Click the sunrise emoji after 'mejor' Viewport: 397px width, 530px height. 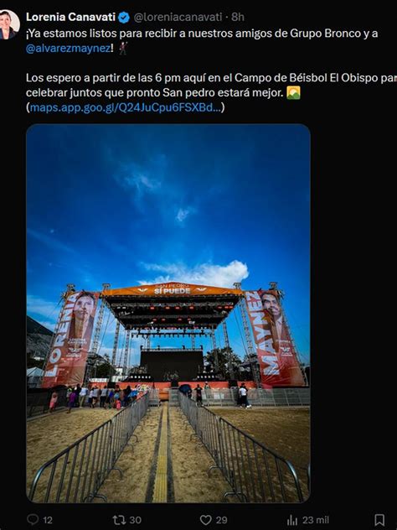point(293,92)
